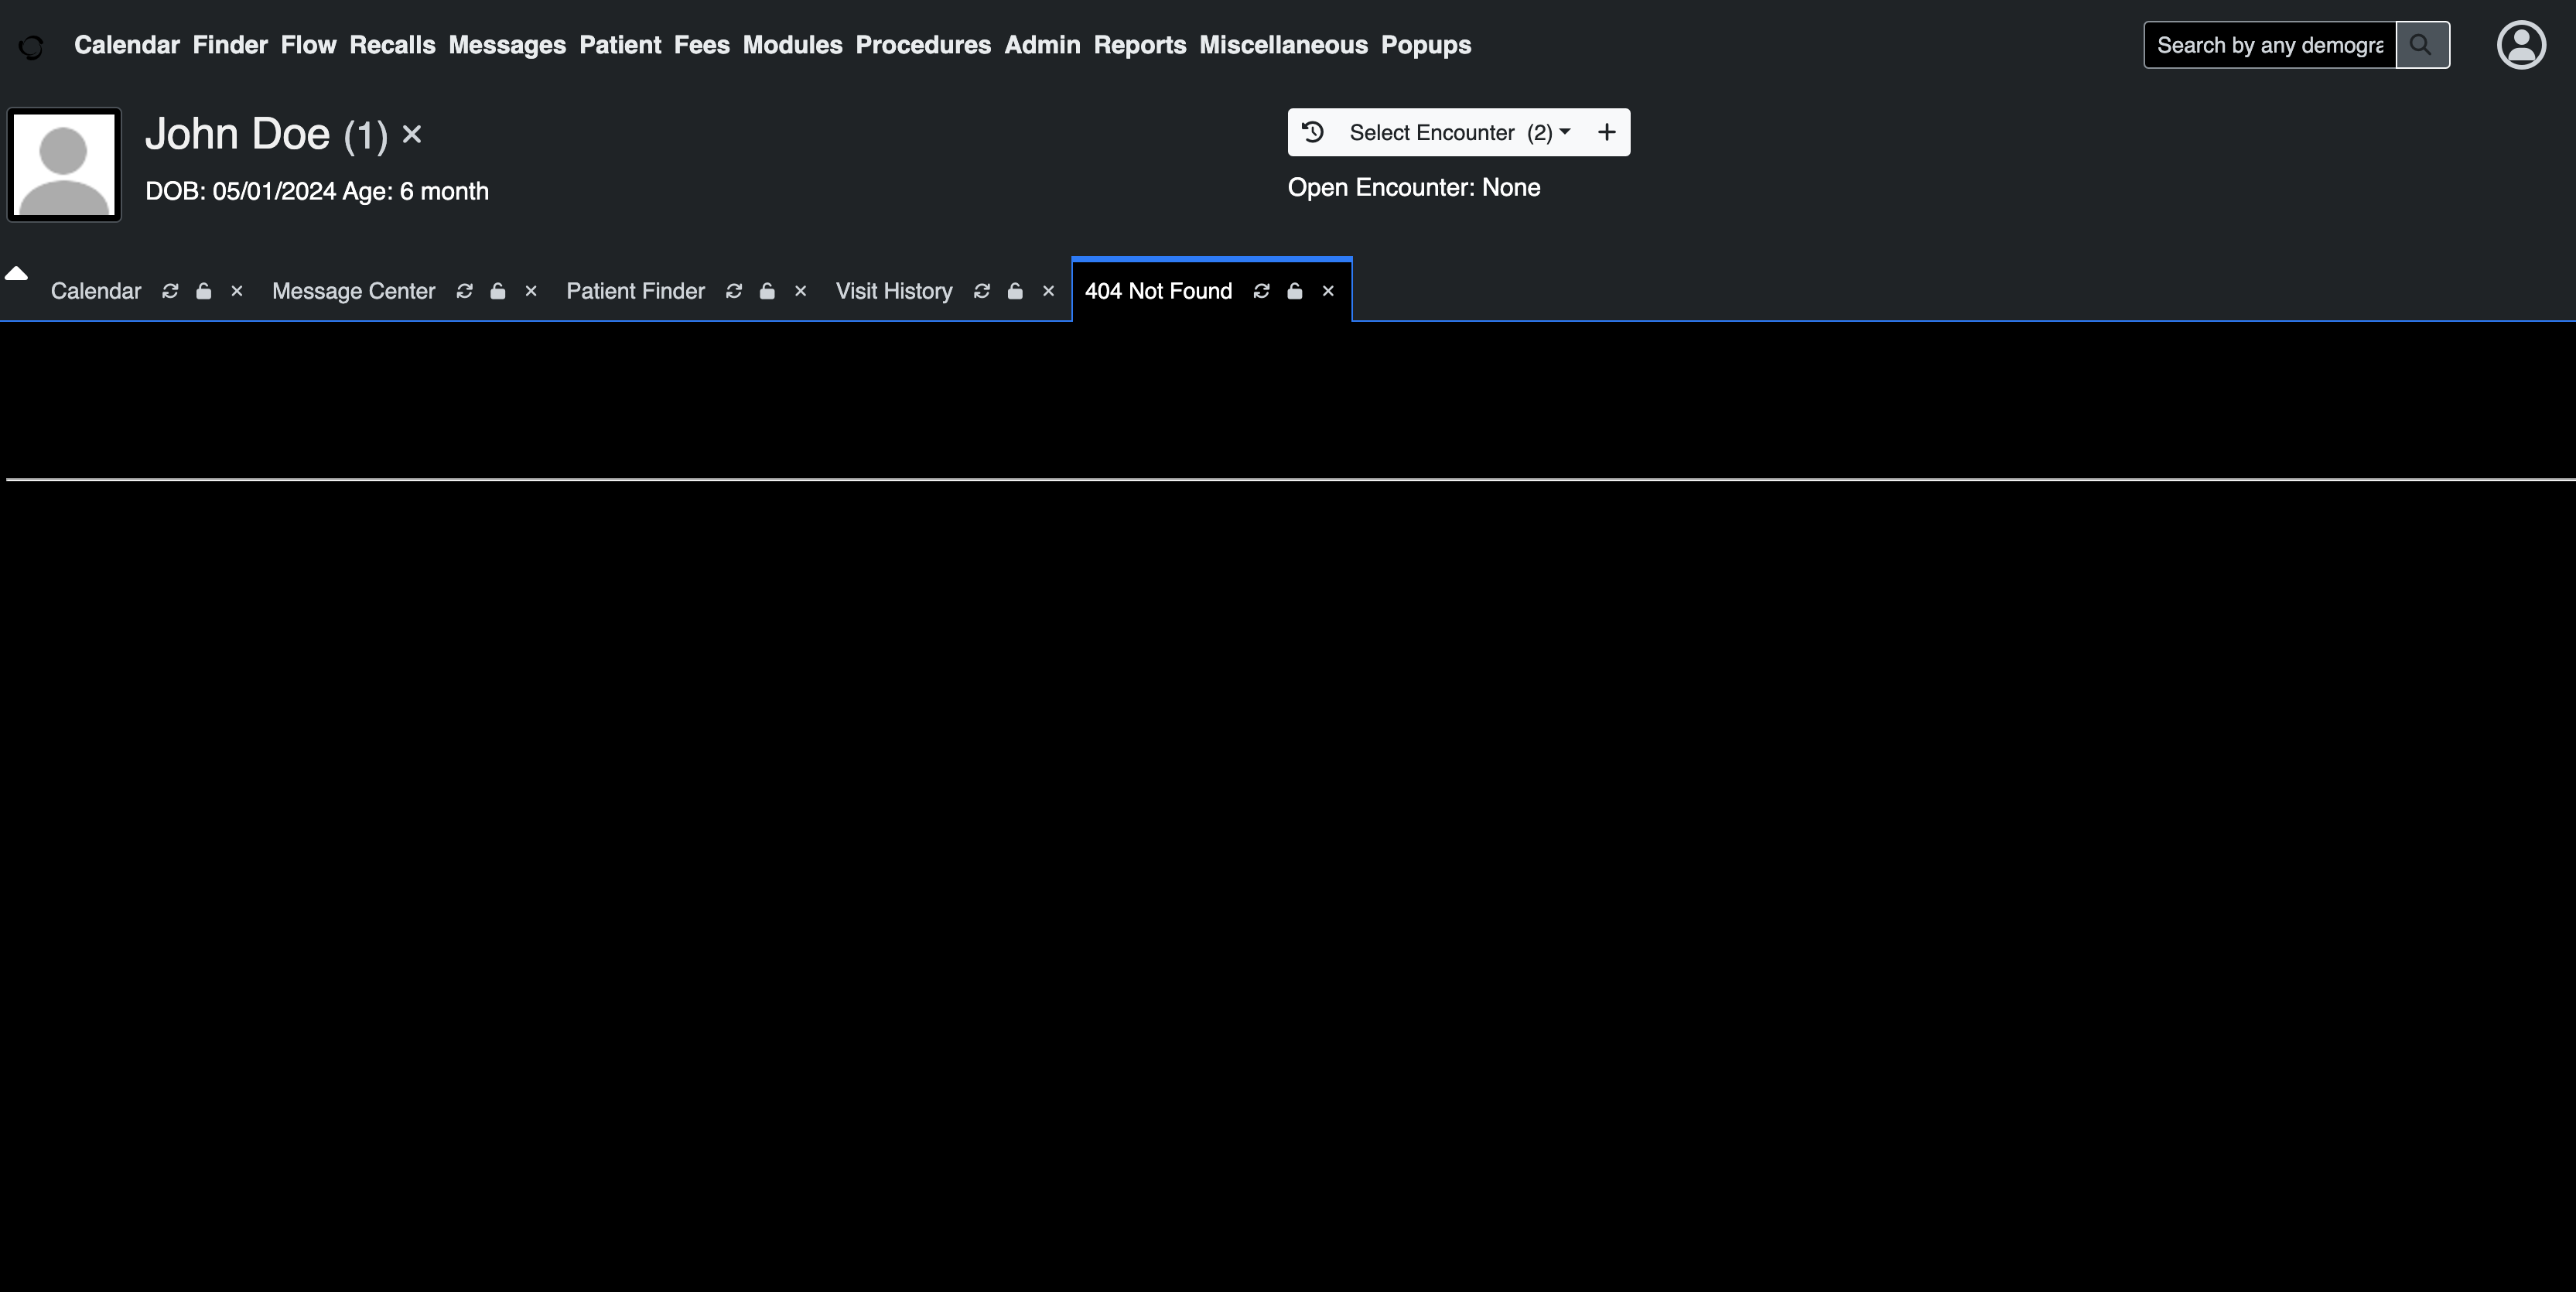
Task: Collapse the patient header with up arrow
Action: pyautogui.click(x=16, y=273)
